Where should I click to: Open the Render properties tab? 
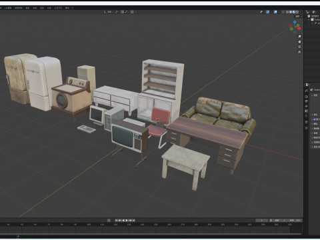point(306,97)
